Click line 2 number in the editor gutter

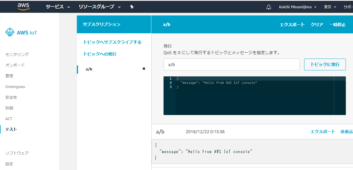170,83
